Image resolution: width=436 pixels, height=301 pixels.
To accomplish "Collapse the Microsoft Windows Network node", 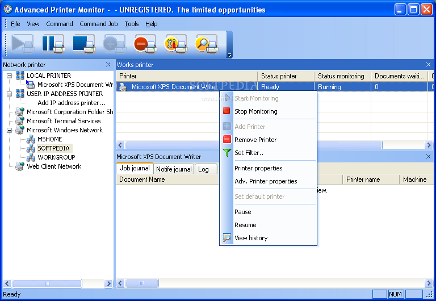I will [10, 130].
